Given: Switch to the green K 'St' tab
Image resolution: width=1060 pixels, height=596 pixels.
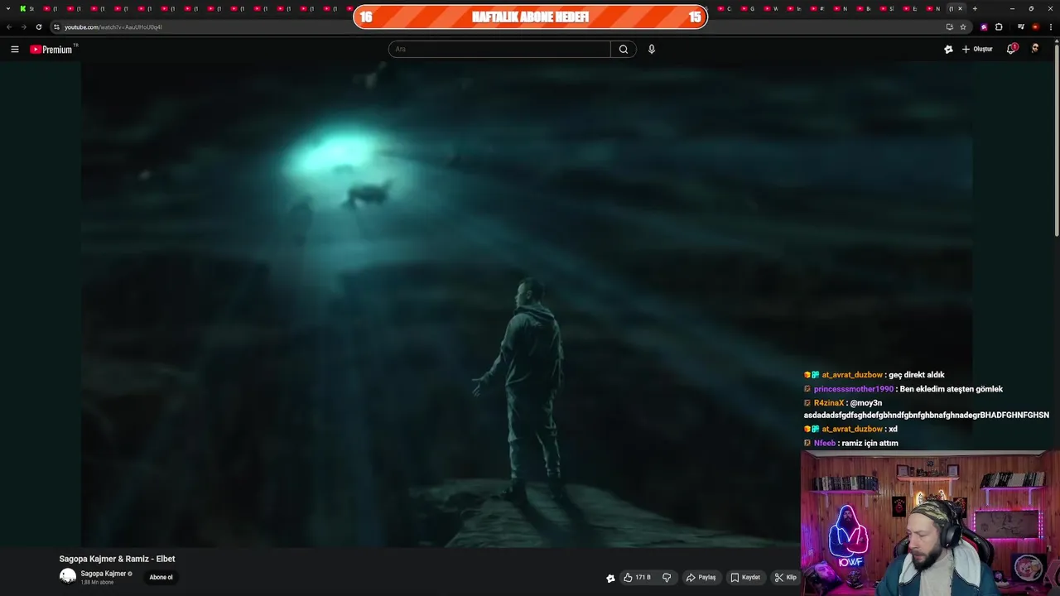Looking at the screenshot, I should pyautogui.click(x=27, y=8).
